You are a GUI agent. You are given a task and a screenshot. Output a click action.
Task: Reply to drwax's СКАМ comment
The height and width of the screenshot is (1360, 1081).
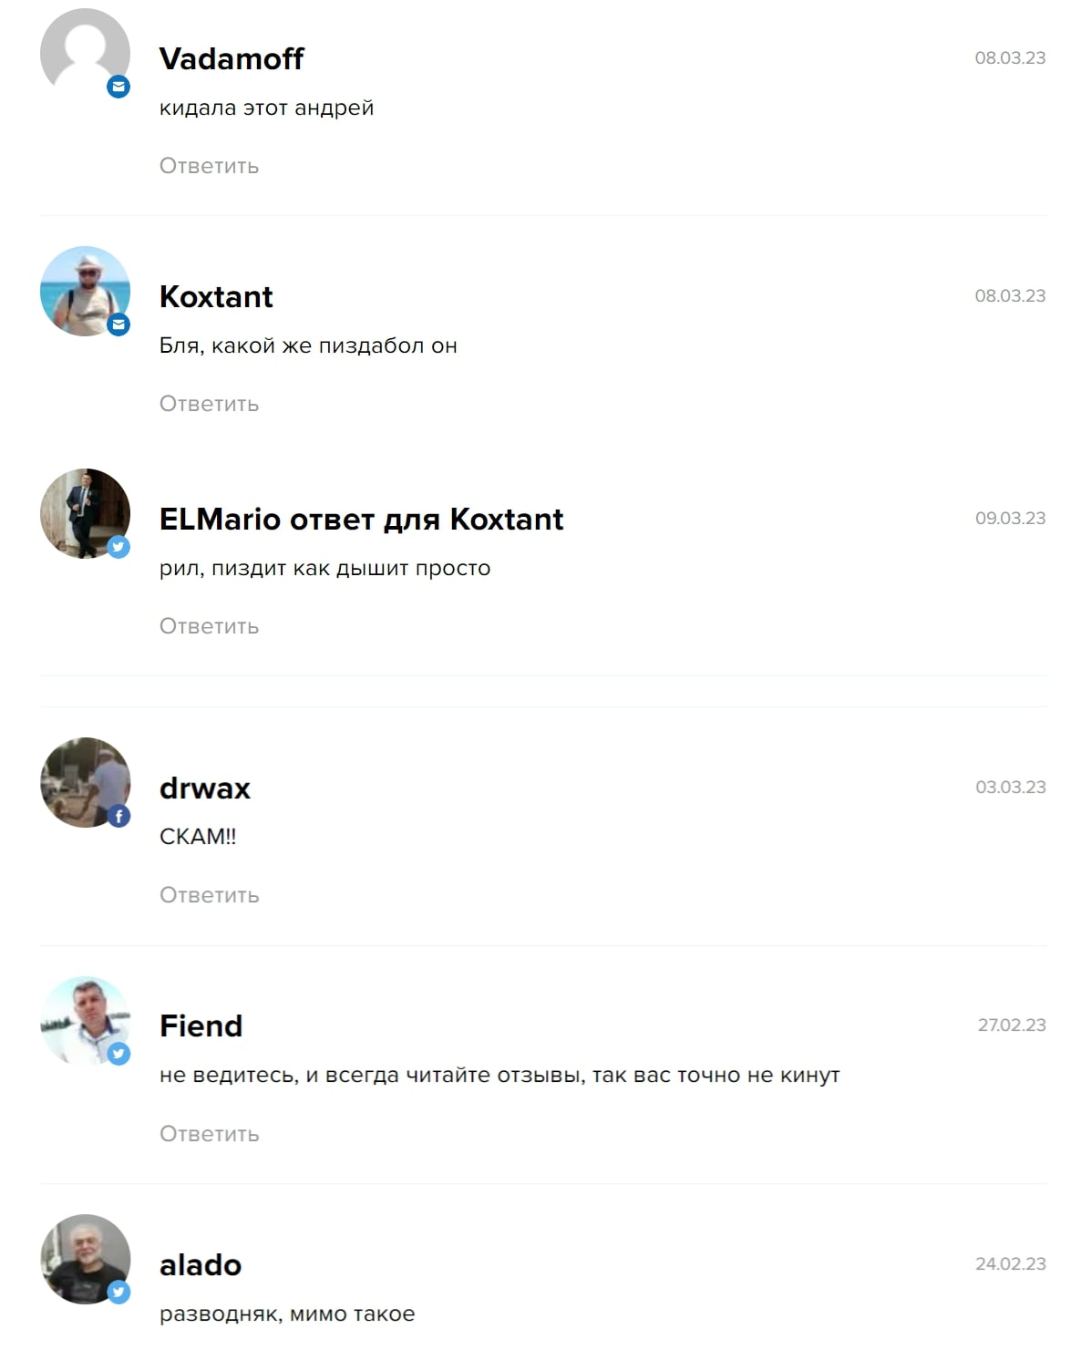[x=209, y=895]
